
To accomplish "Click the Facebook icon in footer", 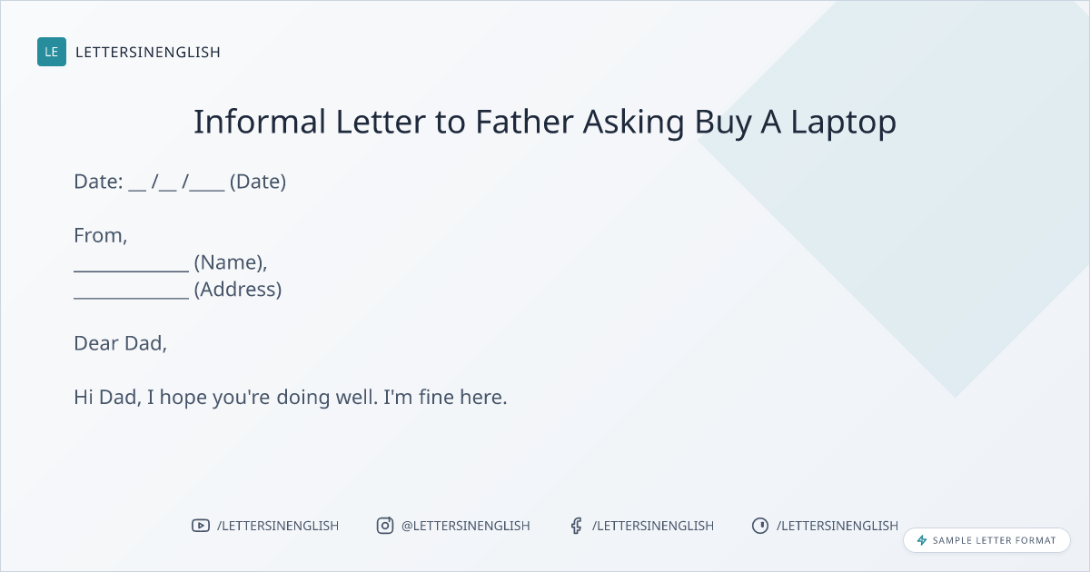I will pyautogui.click(x=576, y=526).
